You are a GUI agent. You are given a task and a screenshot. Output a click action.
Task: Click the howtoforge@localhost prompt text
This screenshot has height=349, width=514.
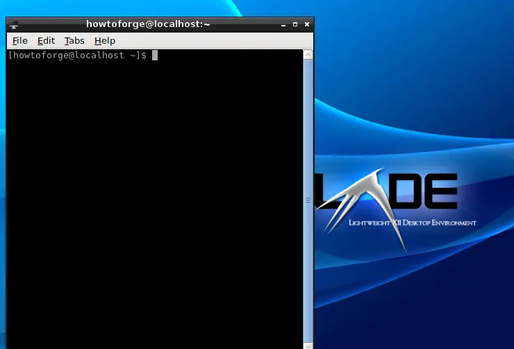(77, 56)
